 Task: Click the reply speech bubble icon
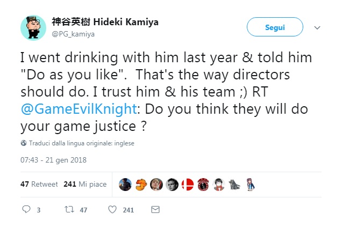26,210
